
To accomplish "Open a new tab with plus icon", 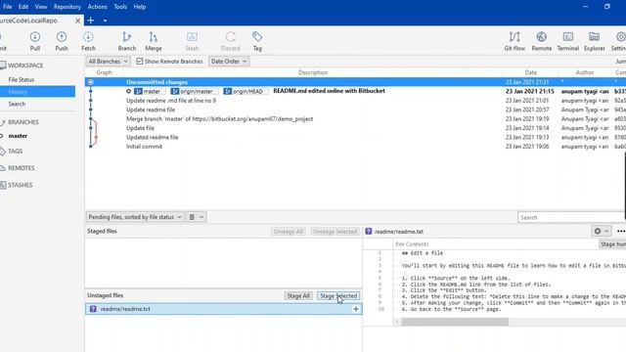I will click(91, 21).
